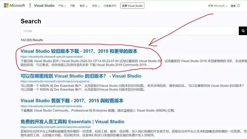Viewport: 247px width, 139px height.
Task: Open result 免费的开发人员工具和 Essentials
Action: [x=72, y=122]
